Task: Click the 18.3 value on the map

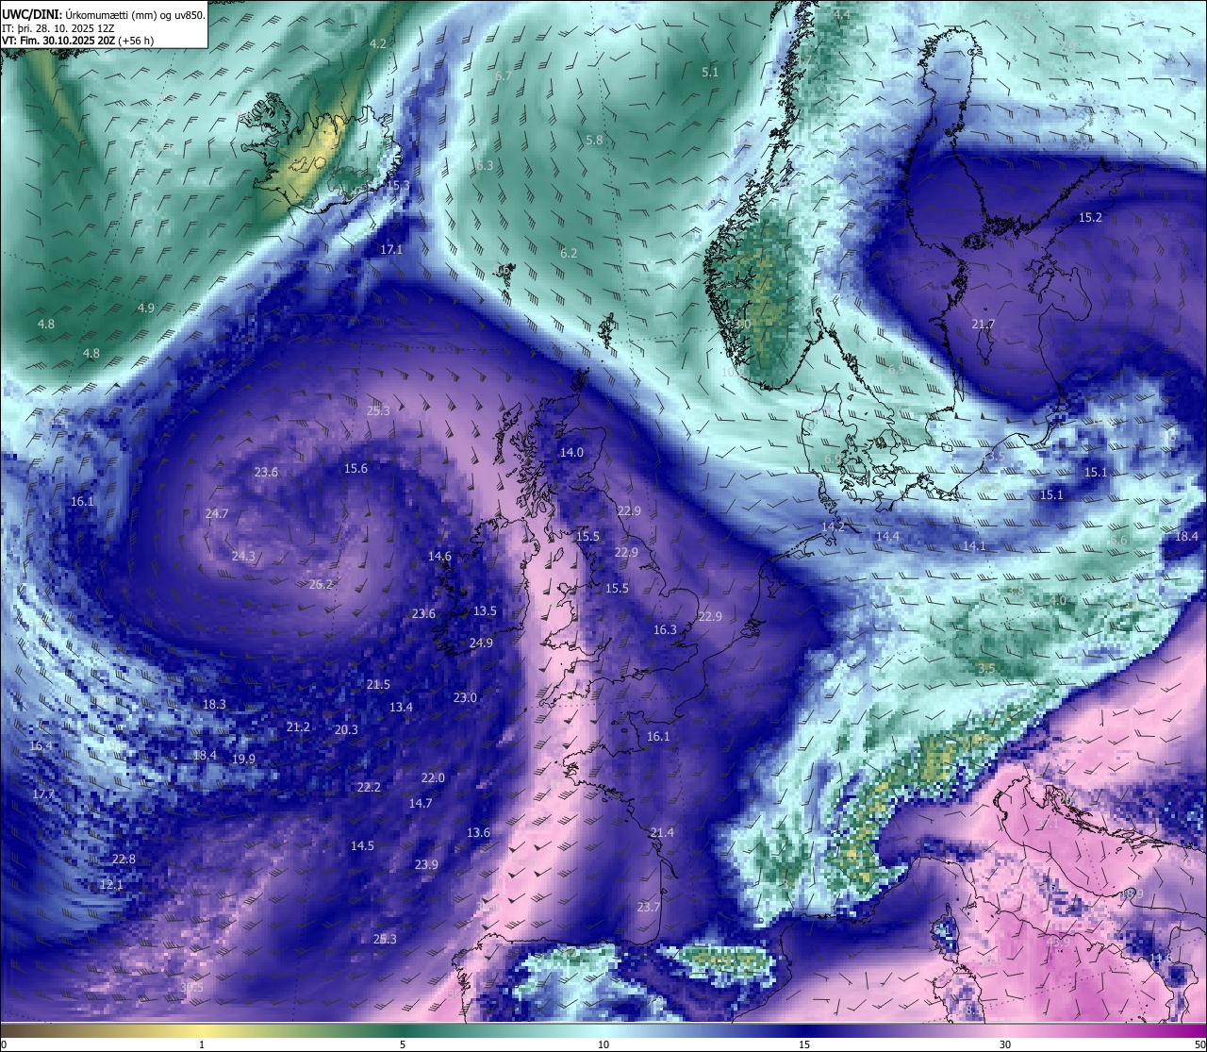Action: (x=214, y=704)
